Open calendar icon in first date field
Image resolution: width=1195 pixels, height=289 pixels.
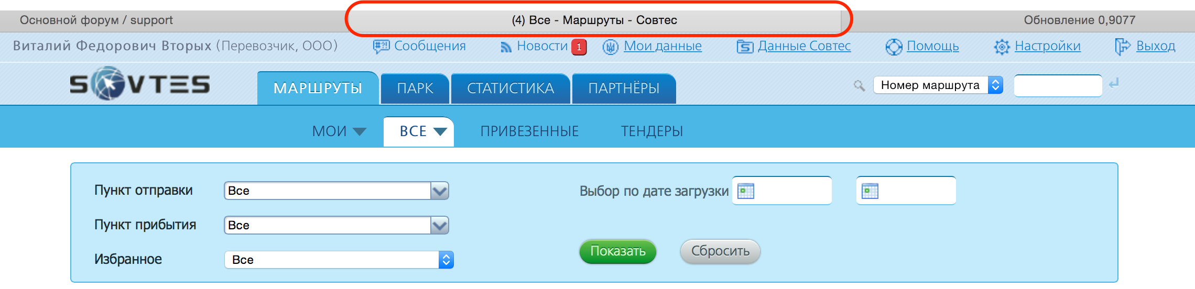746,191
